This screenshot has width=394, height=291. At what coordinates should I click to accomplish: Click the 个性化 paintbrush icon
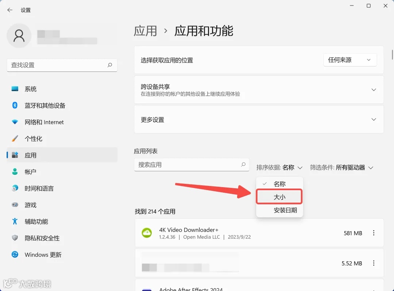pos(15,139)
